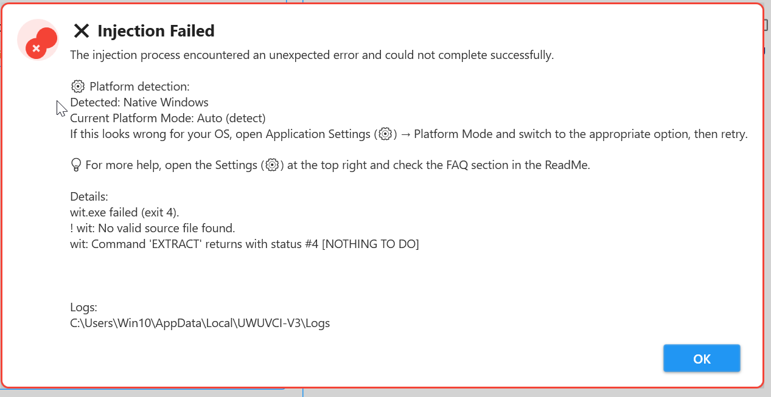Click the EXTRACT status #4 message line

[244, 244]
